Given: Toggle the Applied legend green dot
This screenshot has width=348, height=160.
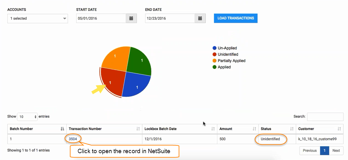Looking at the screenshot, I should click(x=214, y=67).
